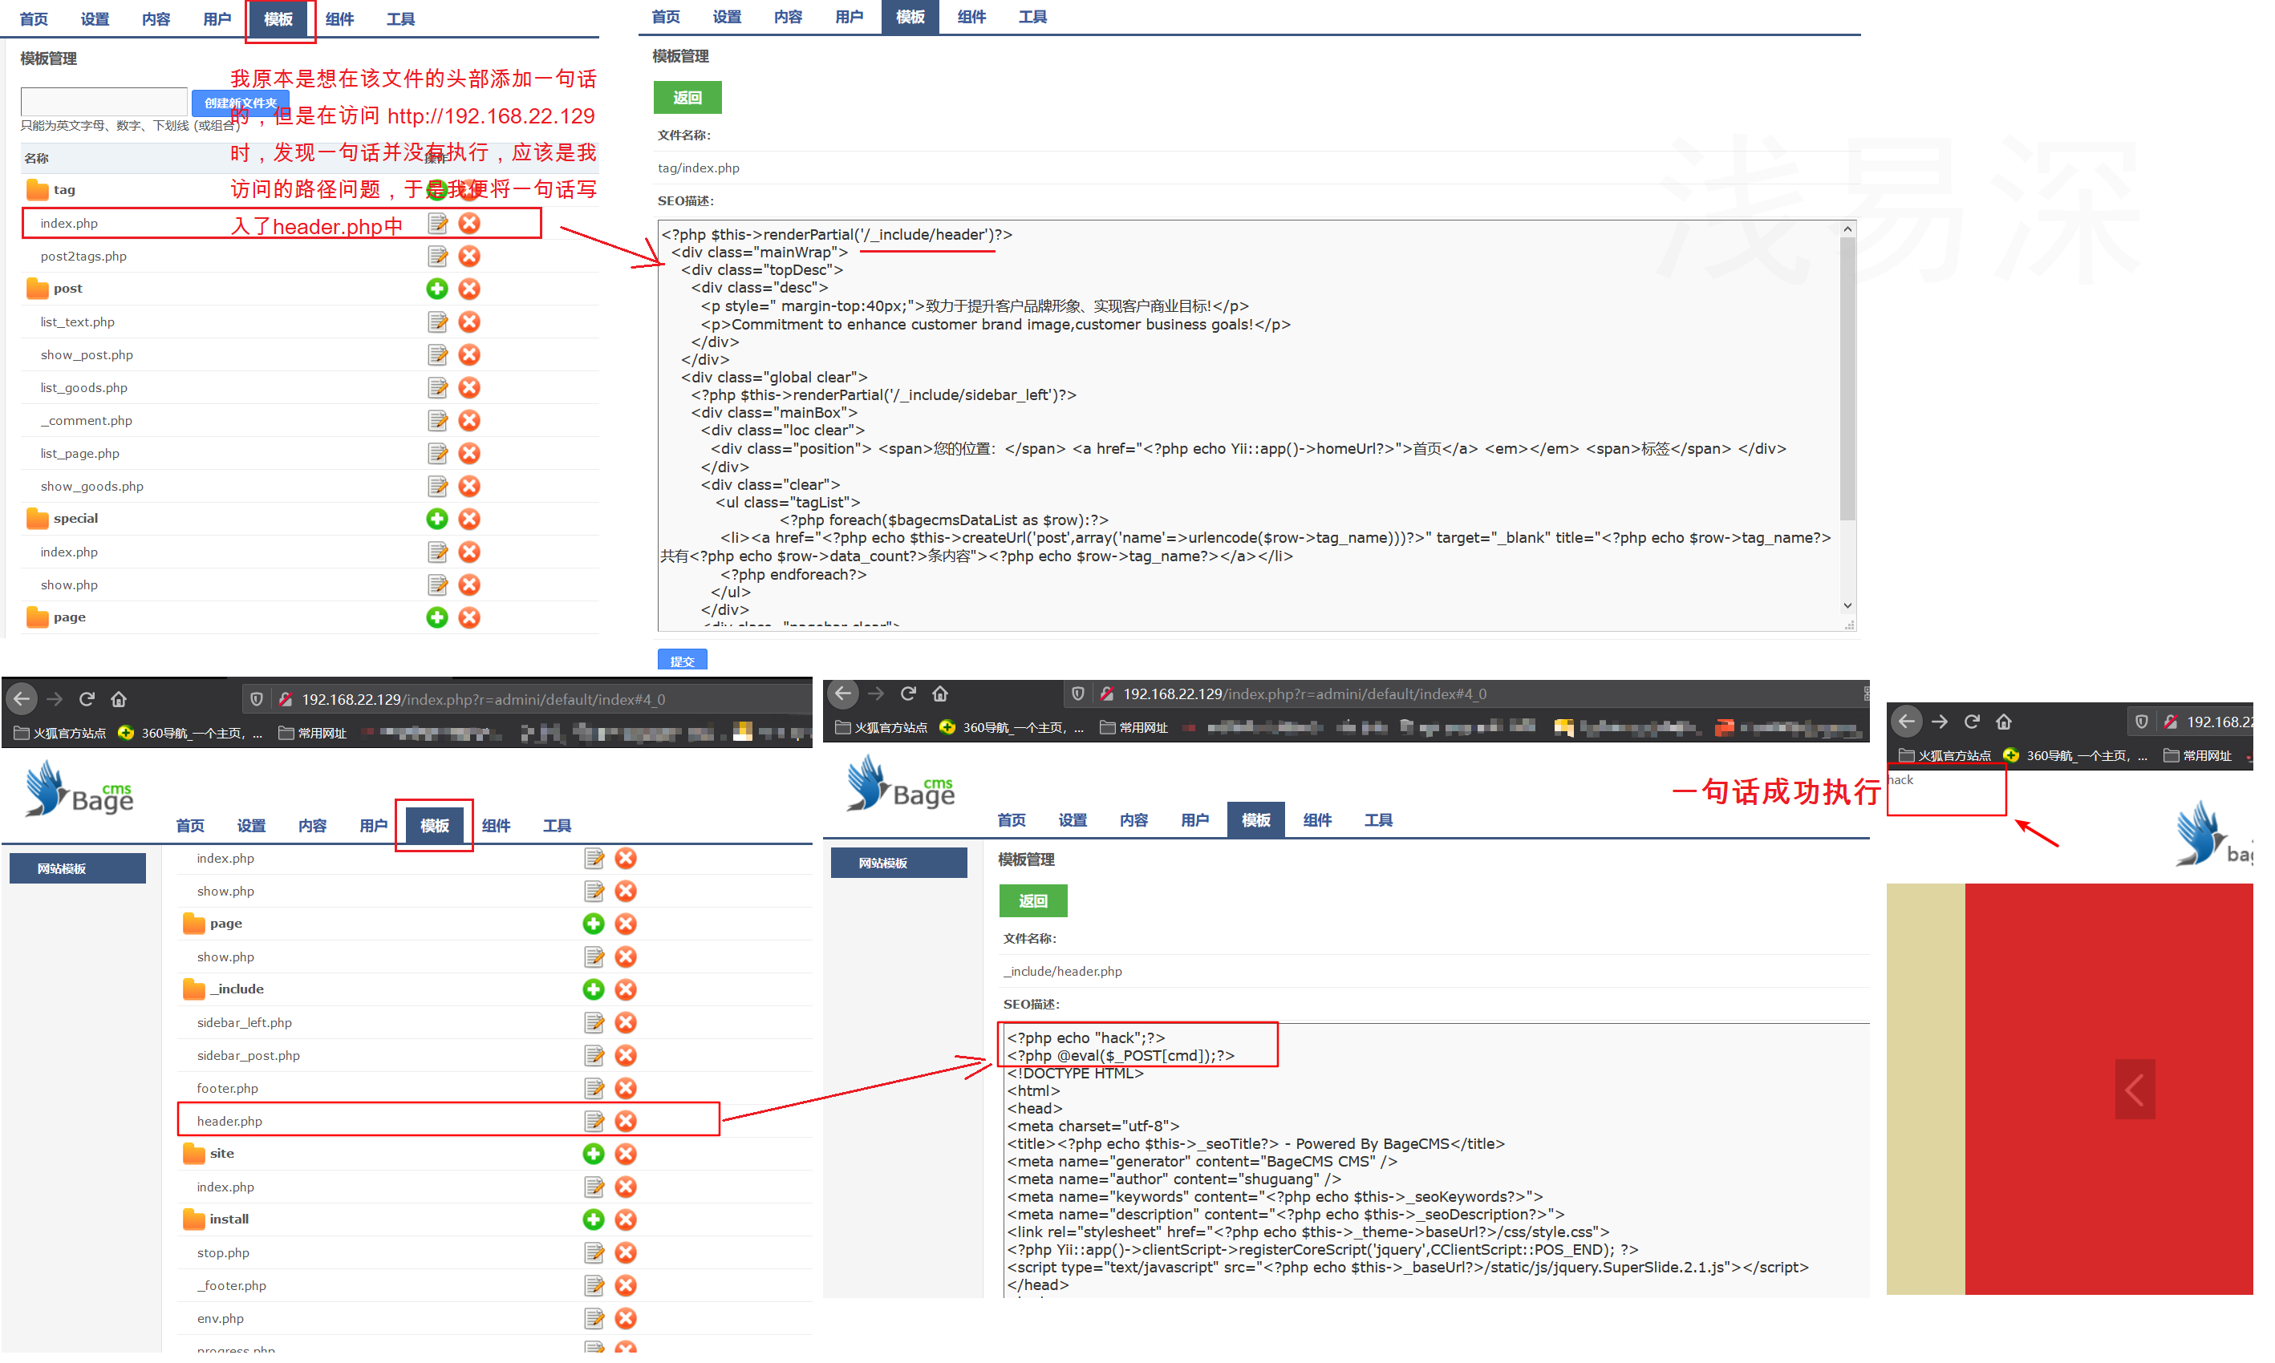Click the previous-slide arrow on the red banner

click(x=2135, y=1090)
